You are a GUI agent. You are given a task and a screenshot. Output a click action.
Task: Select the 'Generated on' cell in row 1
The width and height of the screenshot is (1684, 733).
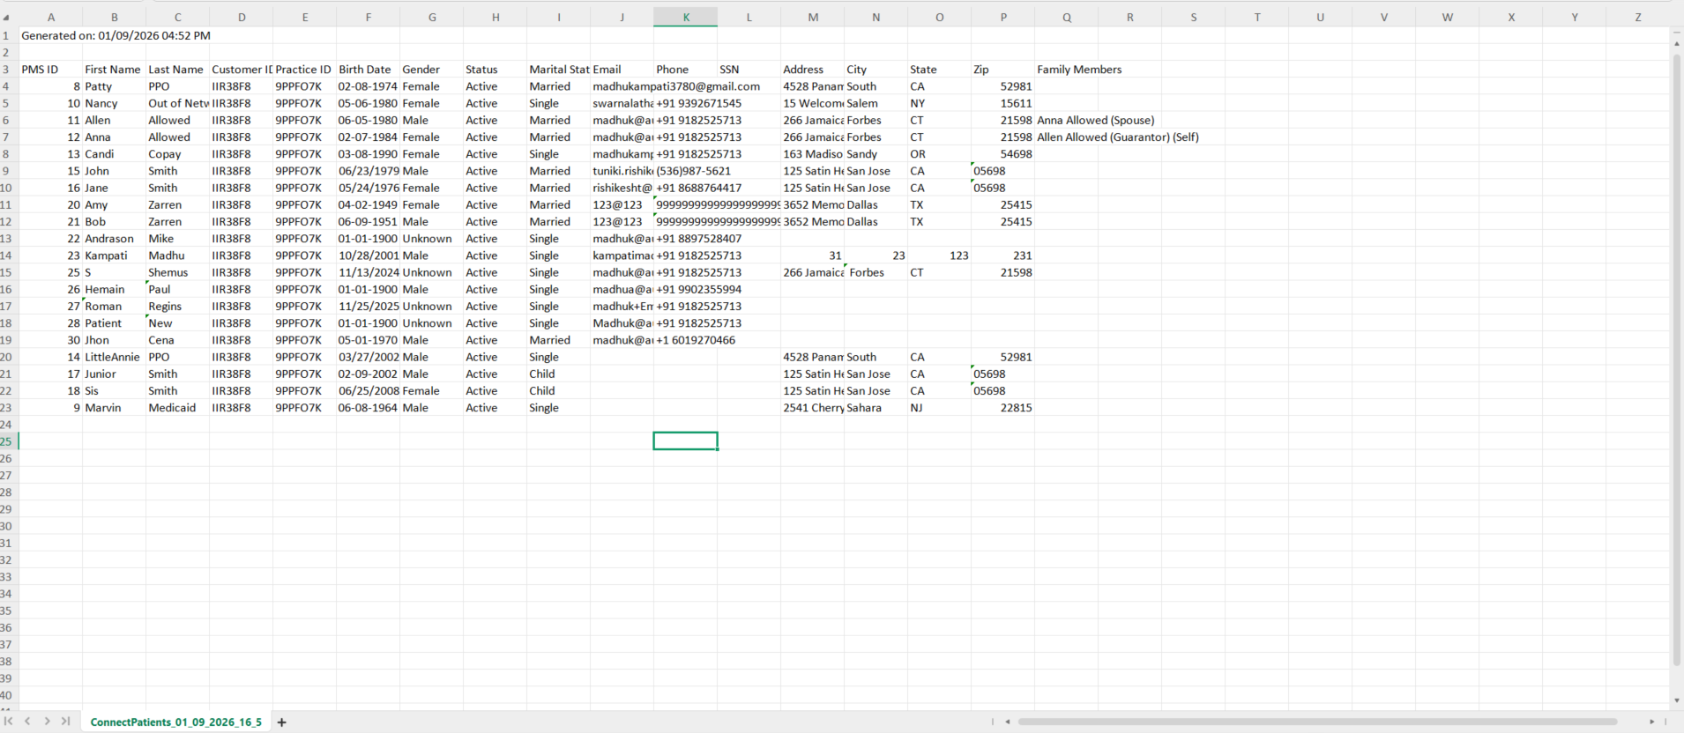(x=115, y=36)
